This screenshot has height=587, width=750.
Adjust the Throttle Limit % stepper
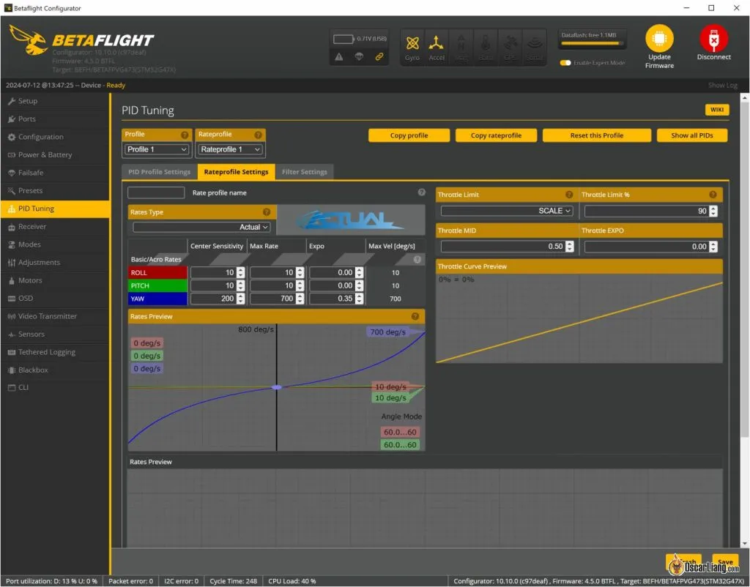click(x=713, y=211)
